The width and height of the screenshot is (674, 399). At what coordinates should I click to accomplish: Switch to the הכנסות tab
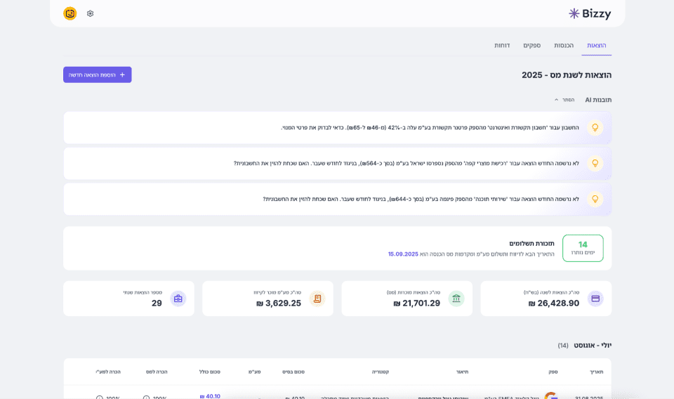pos(564,46)
